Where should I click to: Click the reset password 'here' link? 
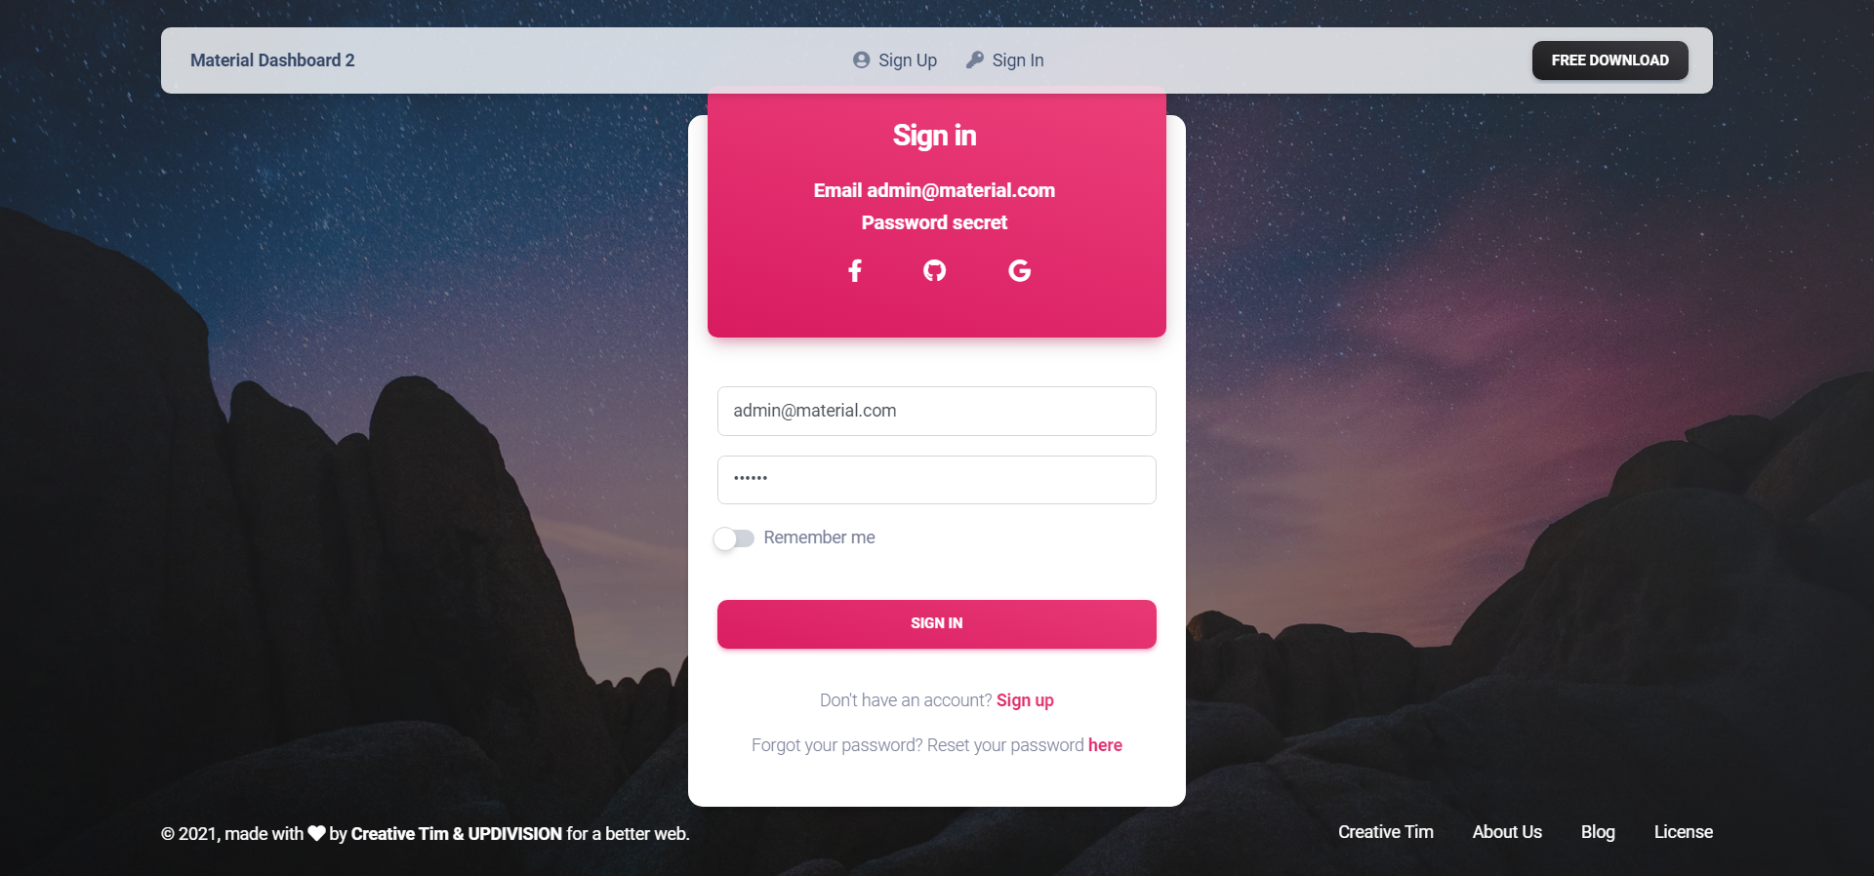pos(1105,745)
